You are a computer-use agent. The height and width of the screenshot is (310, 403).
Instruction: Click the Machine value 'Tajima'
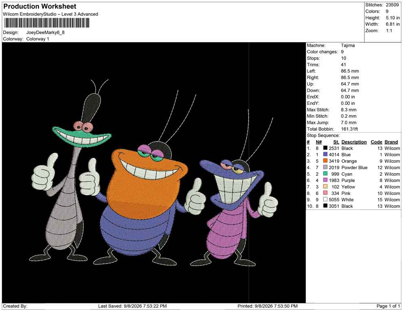pyautogui.click(x=348, y=46)
